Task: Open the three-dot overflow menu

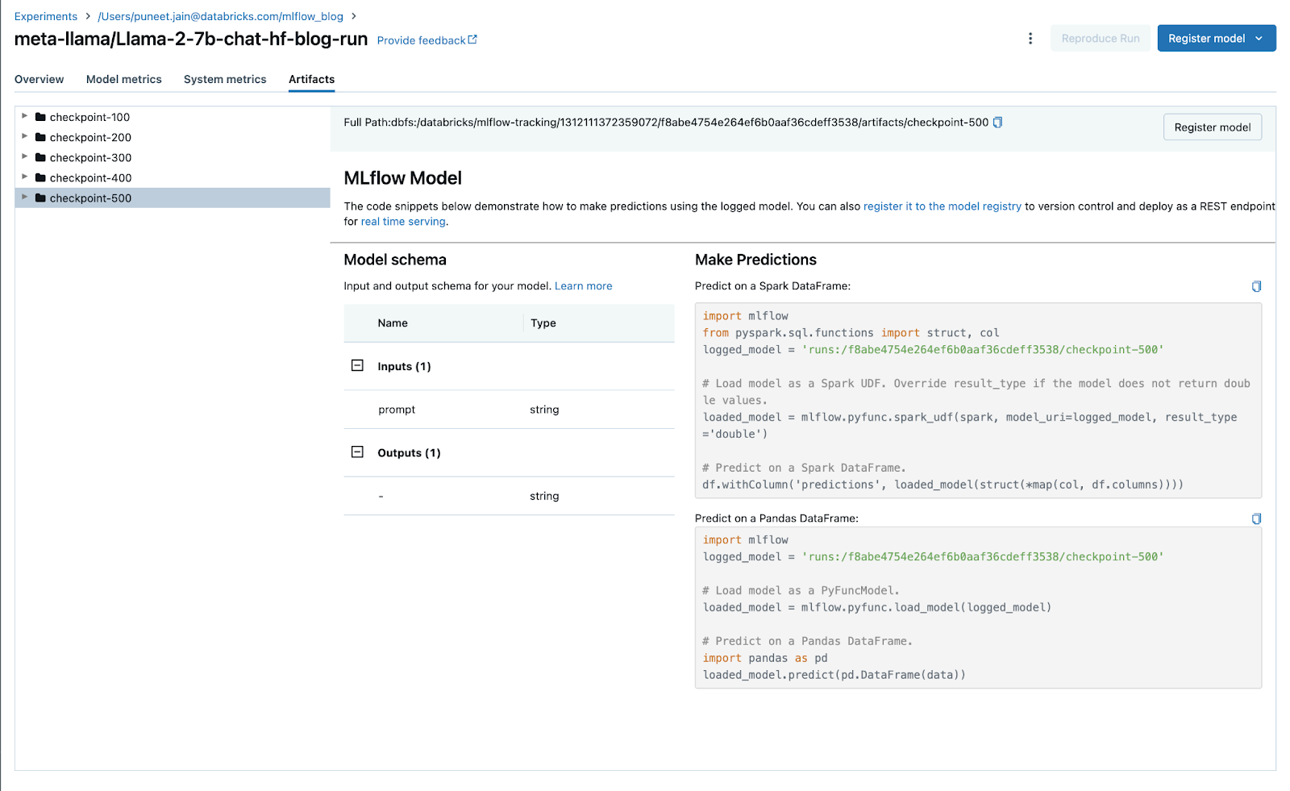Action: pos(1030,38)
